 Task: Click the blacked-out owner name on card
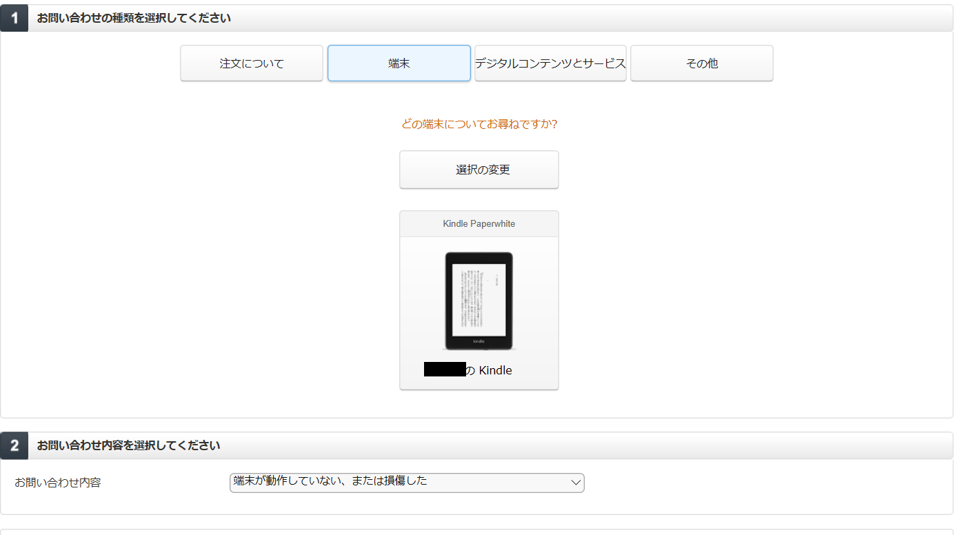click(445, 370)
